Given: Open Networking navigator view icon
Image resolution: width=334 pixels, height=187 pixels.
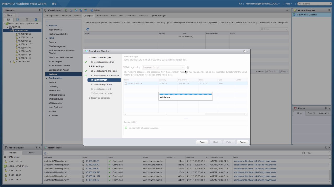Looking at the screenshot, I should pos(36,19).
